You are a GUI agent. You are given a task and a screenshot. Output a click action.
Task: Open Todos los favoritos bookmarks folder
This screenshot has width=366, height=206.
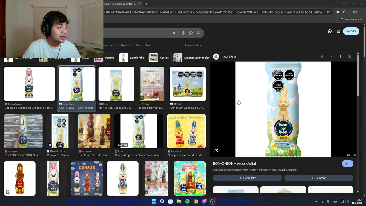coord(351,19)
